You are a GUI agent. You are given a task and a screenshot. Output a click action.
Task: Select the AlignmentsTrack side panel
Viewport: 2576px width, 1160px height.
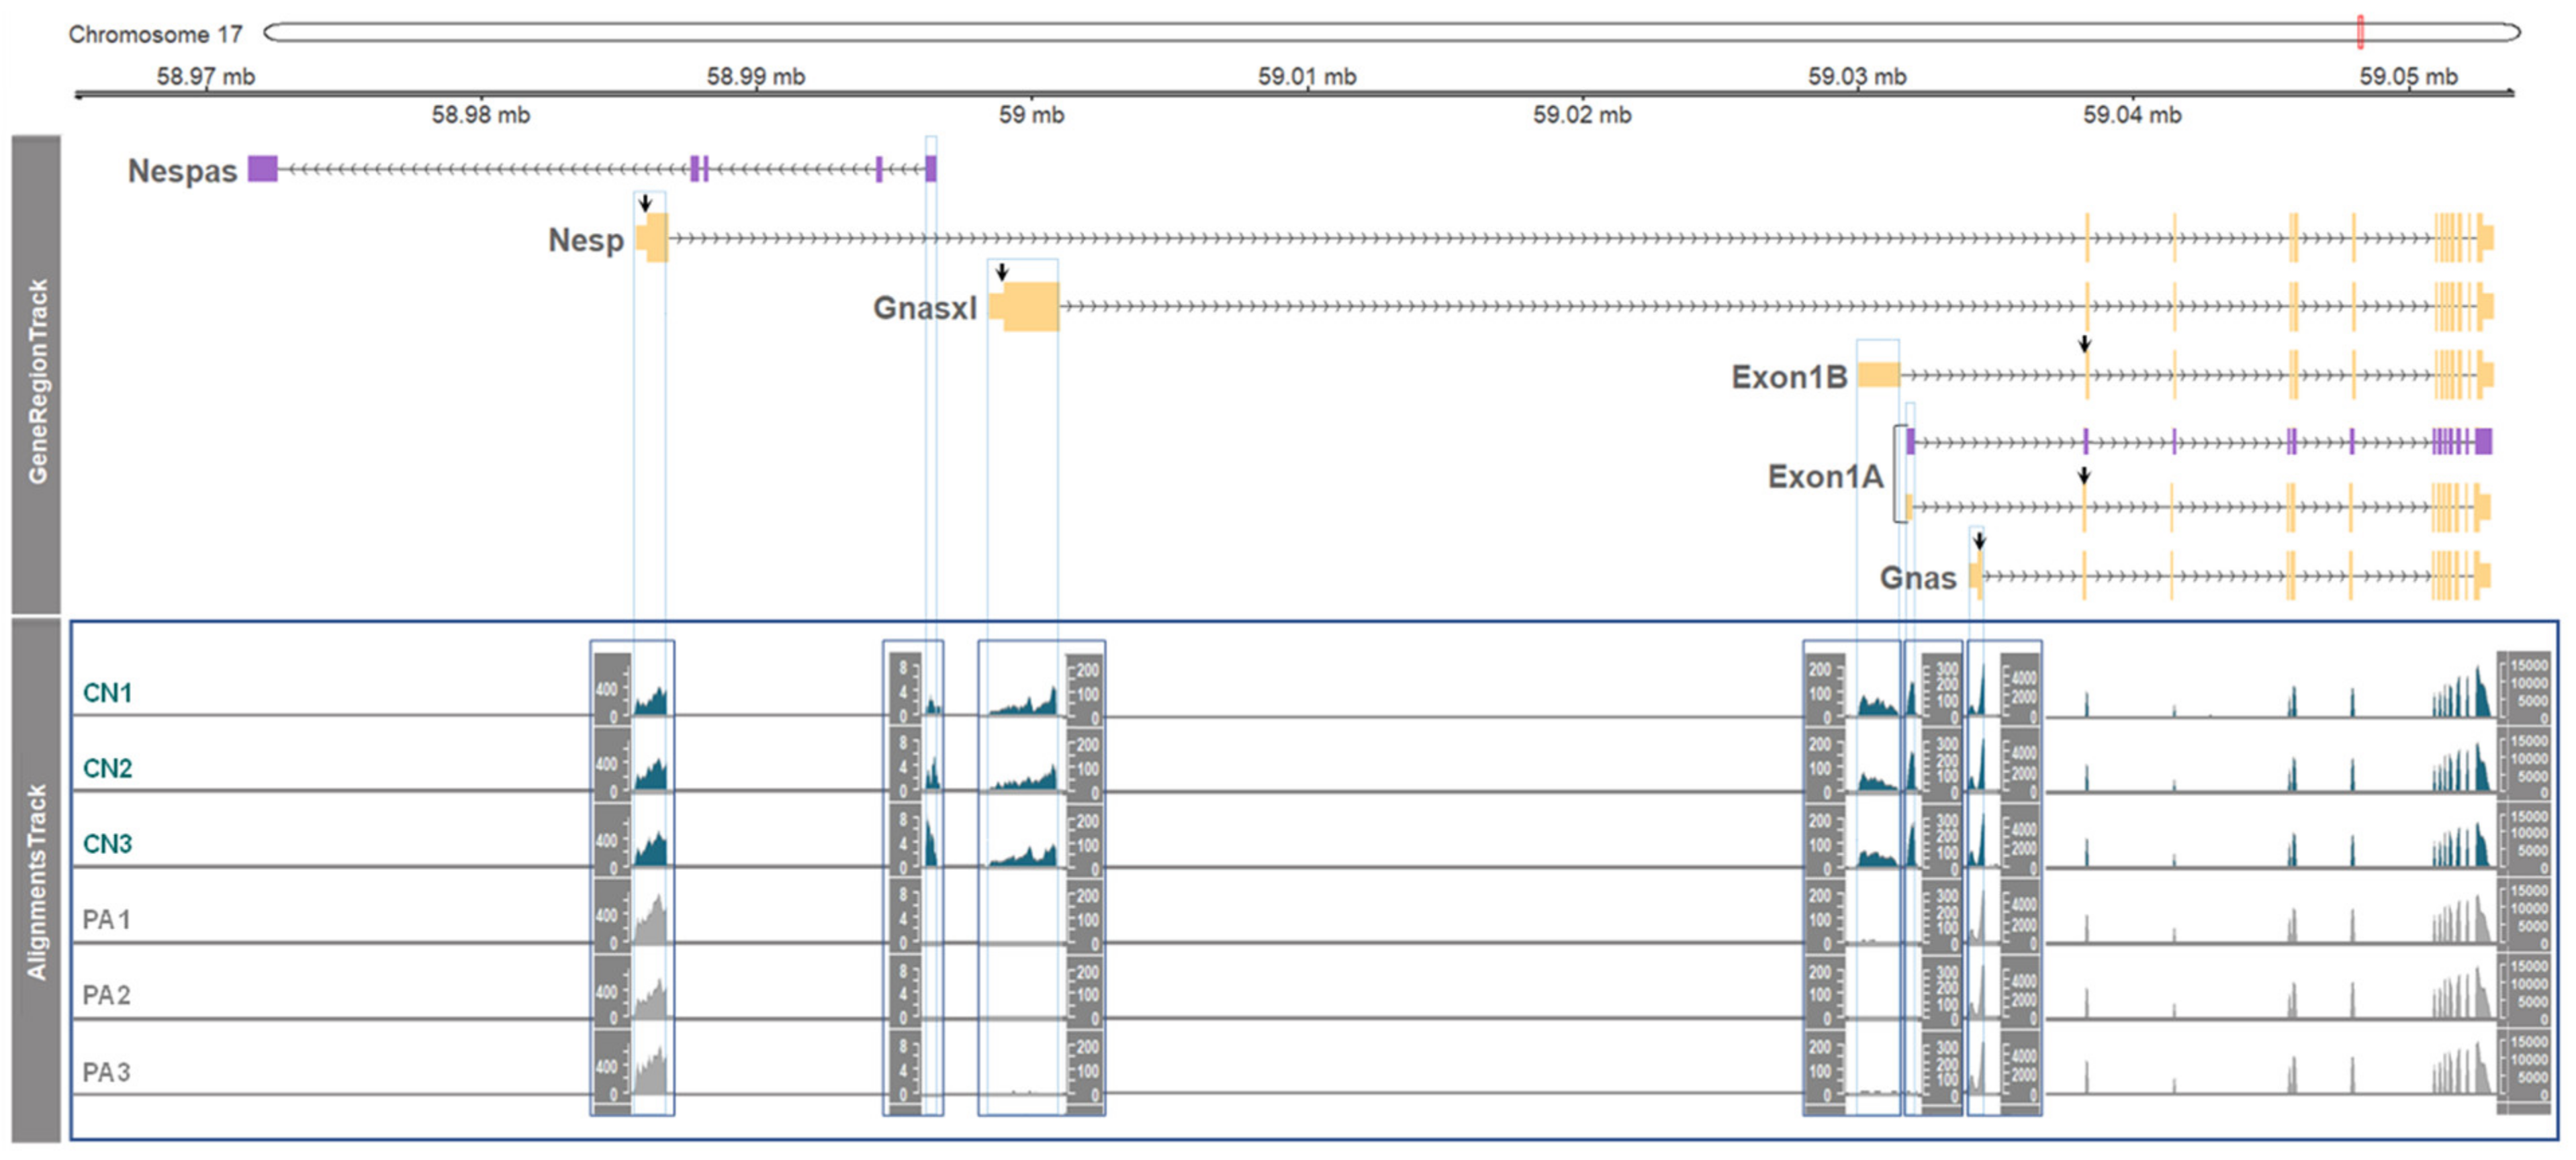(36, 880)
